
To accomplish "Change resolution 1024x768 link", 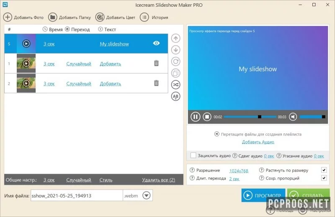I will click(x=239, y=171).
